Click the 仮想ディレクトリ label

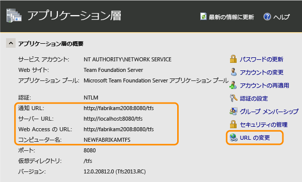[40, 161]
